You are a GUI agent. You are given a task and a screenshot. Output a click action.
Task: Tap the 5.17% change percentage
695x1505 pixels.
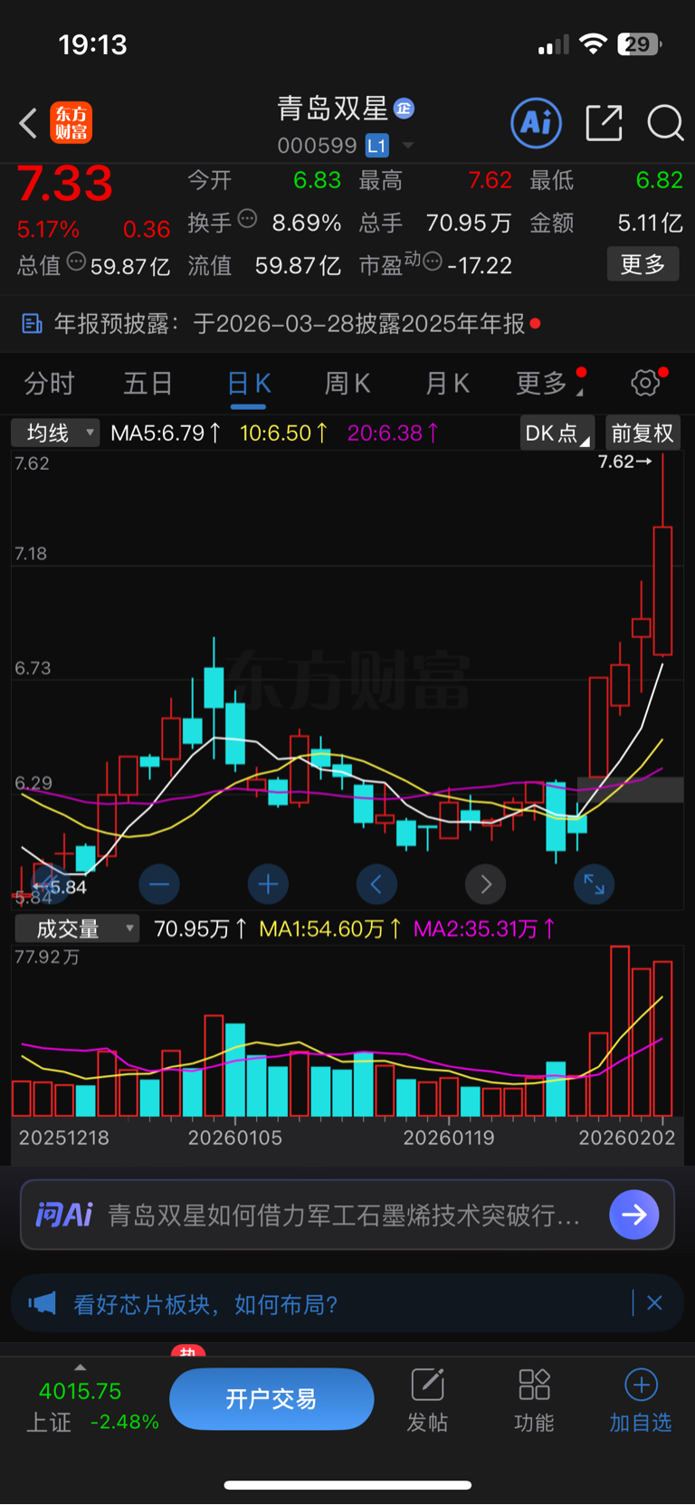48,230
